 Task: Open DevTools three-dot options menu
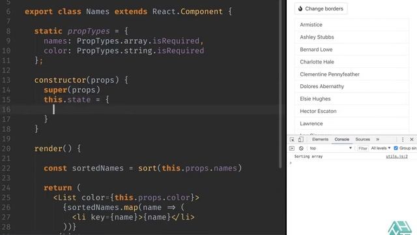point(403,139)
